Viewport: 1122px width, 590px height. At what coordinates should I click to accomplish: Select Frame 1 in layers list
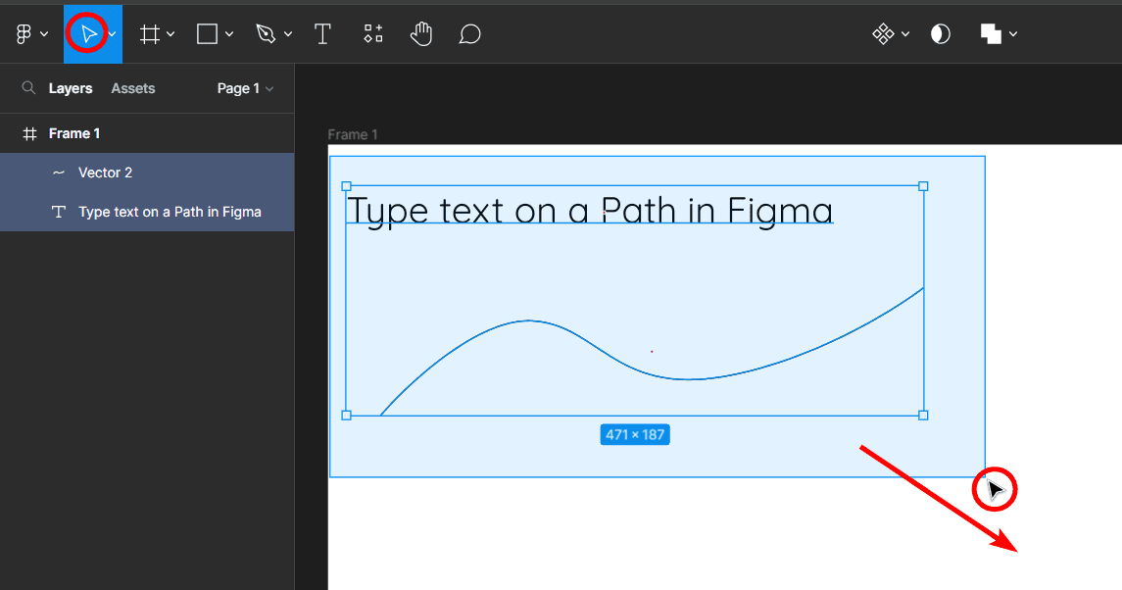pyautogui.click(x=147, y=133)
